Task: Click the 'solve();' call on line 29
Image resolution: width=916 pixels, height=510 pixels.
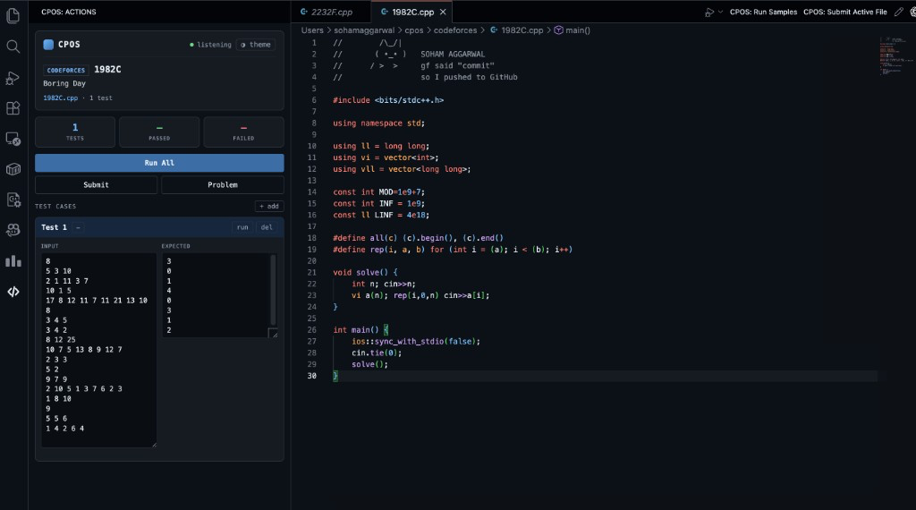Action: click(369, 364)
